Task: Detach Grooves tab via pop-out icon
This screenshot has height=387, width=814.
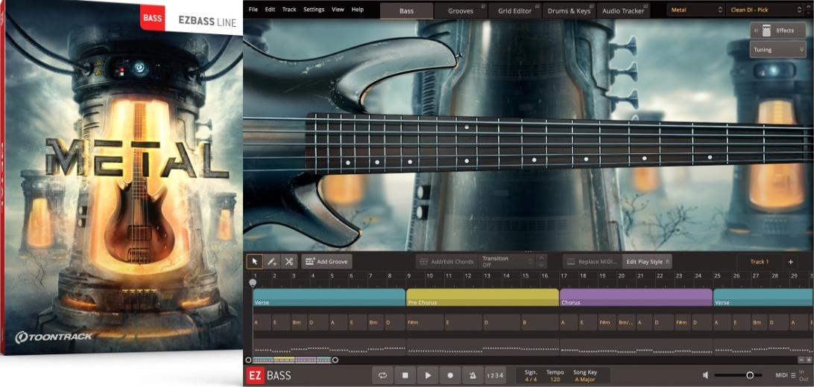Action: pos(483,6)
